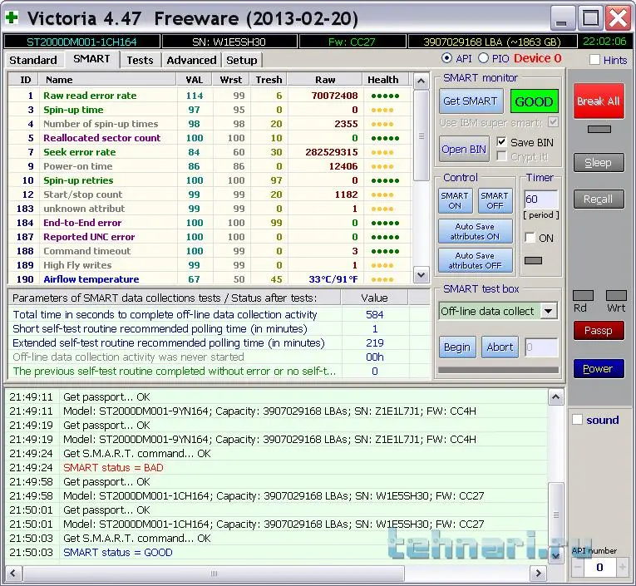Select the Airflow temperature row
636x586 pixels.
coord(210,279)
